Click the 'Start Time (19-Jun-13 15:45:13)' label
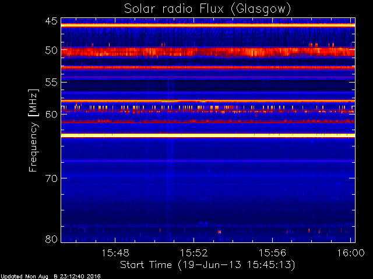Viewport: 373px width, 279px height. pyautogui.click(x=207, y=265)
